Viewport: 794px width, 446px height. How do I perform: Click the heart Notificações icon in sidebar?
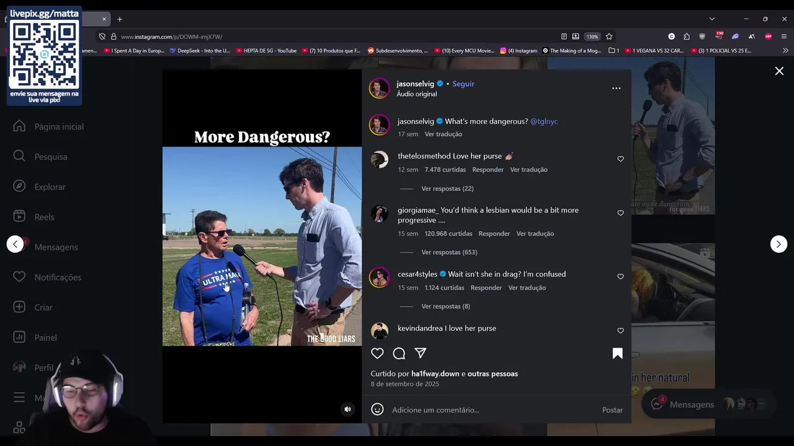pos(19,277)
